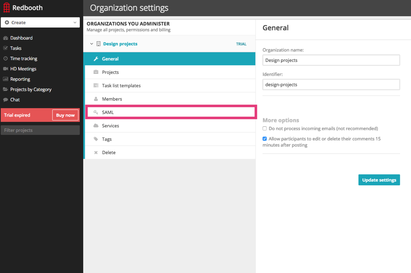
Task: Collapse the Design projects organization chevron
Action: point(92,44)
